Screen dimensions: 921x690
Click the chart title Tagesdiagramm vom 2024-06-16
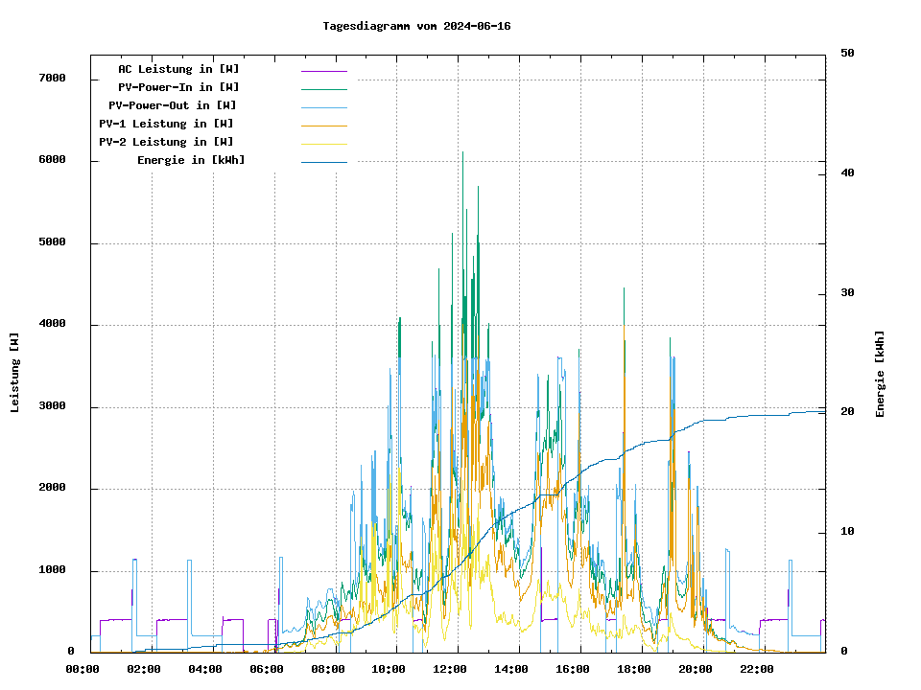coord(416,26)
